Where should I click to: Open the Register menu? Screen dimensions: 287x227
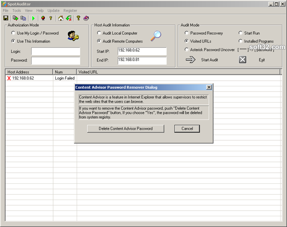pos(70,11)
